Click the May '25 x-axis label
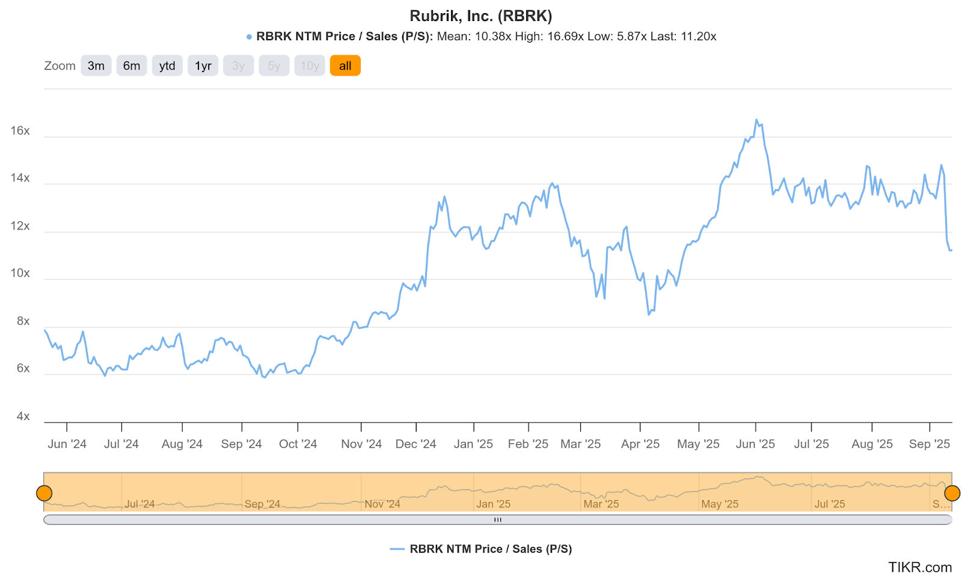The image size is (962, 577). [699, 444]
